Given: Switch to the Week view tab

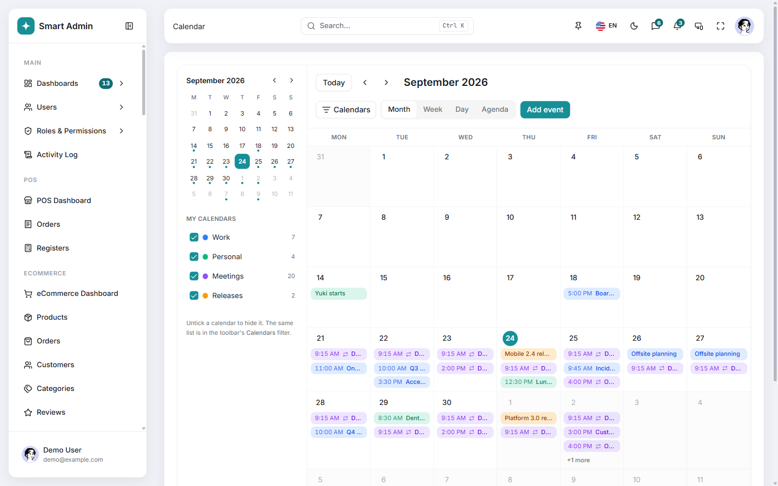Looking at the screenshot, I should click(433, 110).
